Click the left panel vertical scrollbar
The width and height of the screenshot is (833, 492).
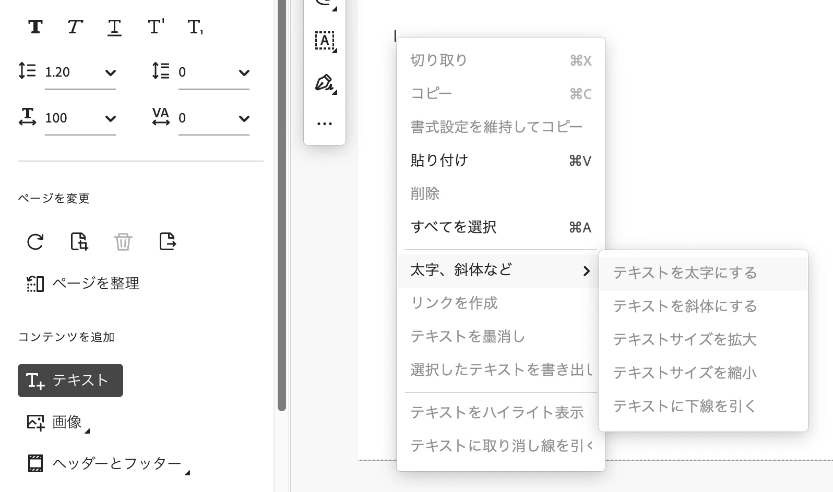click(x=282, y=205)
